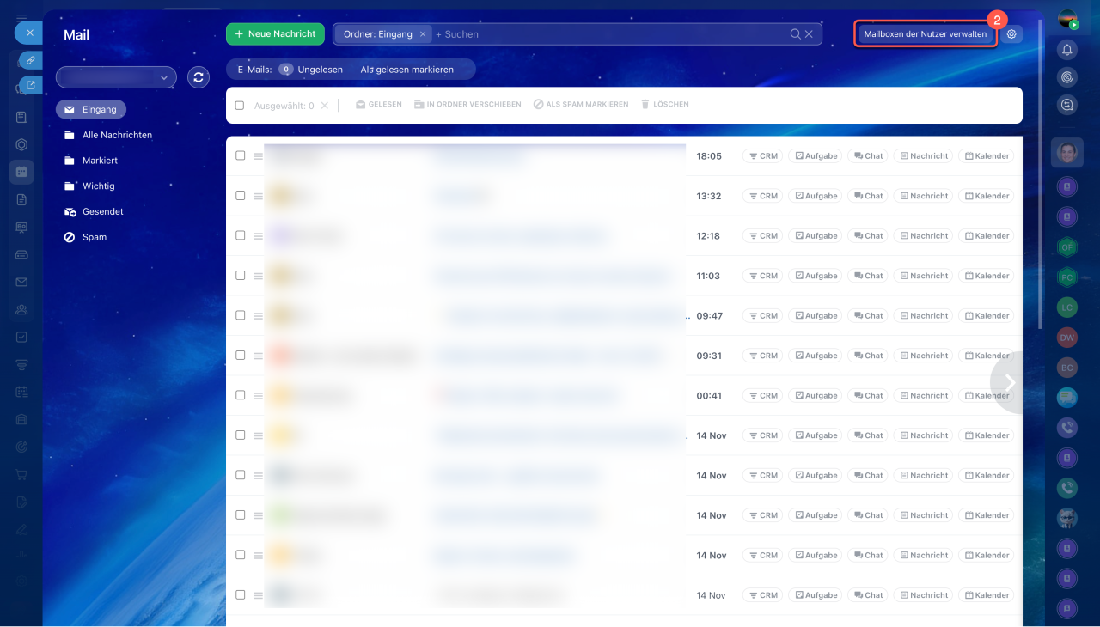The image size is (1100, 627).
Task: Open the chat with contact 'BC'
Action: [1067, 368]
